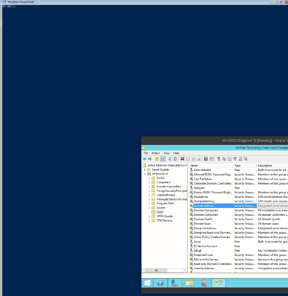Click the tree pane horizontal scrollbar thumb
Viewport: 288px width, 296px height.
(156, 271)
